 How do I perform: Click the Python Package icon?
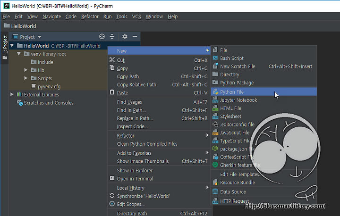(x=215, y=82)
